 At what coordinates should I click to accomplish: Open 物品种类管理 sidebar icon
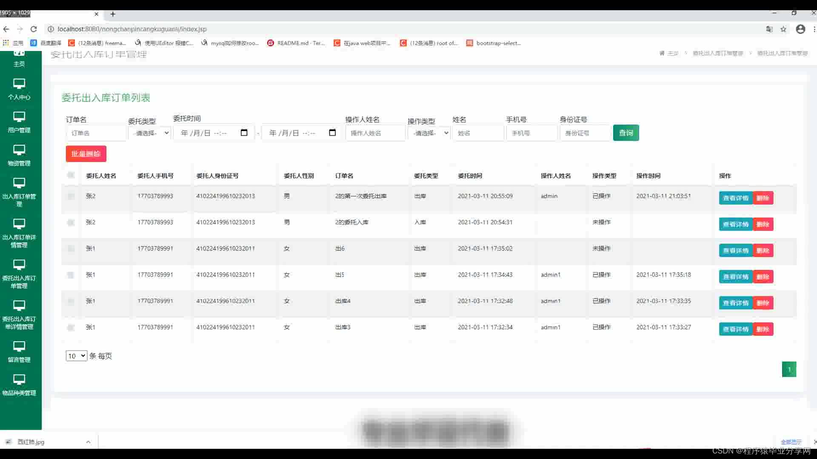(19, 380)
